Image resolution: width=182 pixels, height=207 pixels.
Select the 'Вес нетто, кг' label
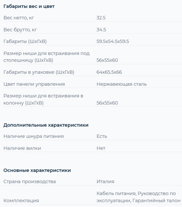pyautogui.click(x=19, y=18)
